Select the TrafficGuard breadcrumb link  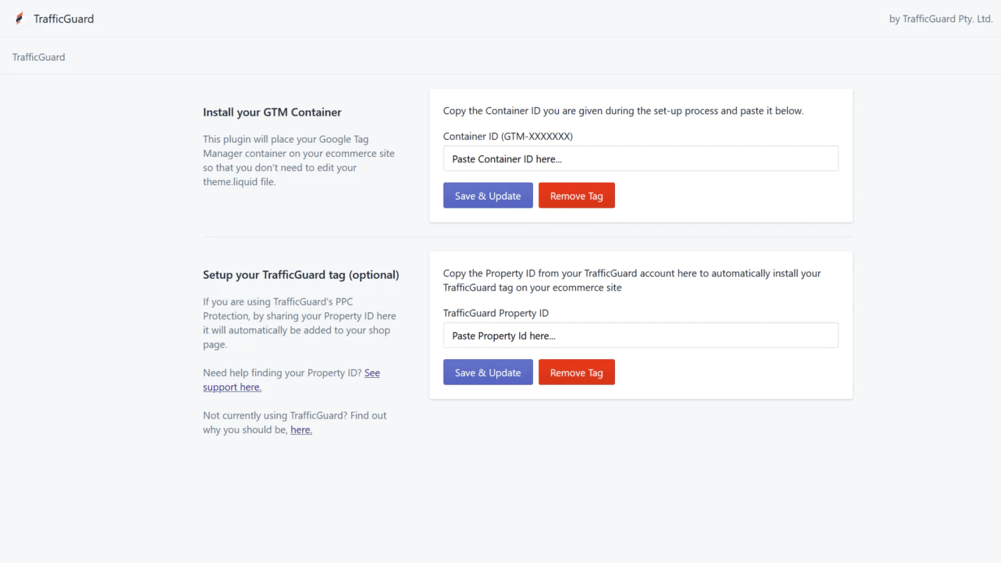38,57
